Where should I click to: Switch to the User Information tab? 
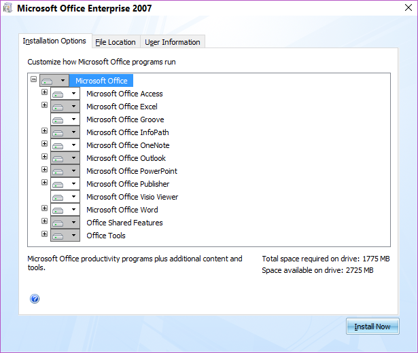[173, 42]
